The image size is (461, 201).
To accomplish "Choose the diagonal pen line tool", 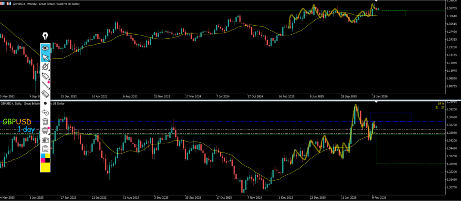I will pyautogui.click(x=45, y=85).
